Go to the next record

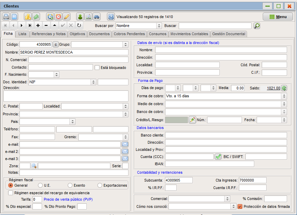pyautogui.click(x=22, y=26)
